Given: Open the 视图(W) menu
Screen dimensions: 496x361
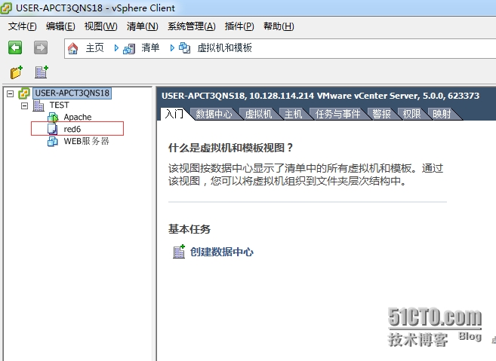Looking at the screenshot, I should 100,26.
